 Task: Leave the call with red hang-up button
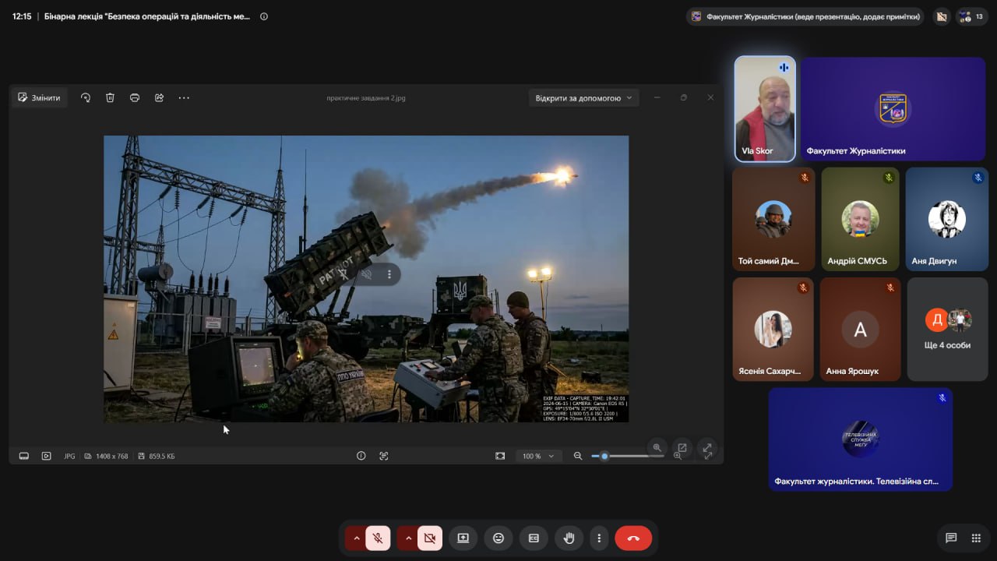633,538
